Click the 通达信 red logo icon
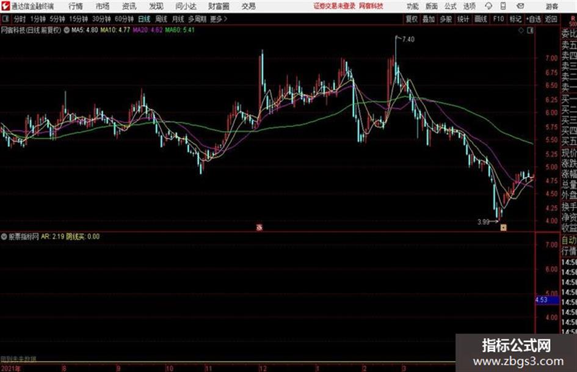The width and height of the screenshot is (577, 372). tap(5, 6)
